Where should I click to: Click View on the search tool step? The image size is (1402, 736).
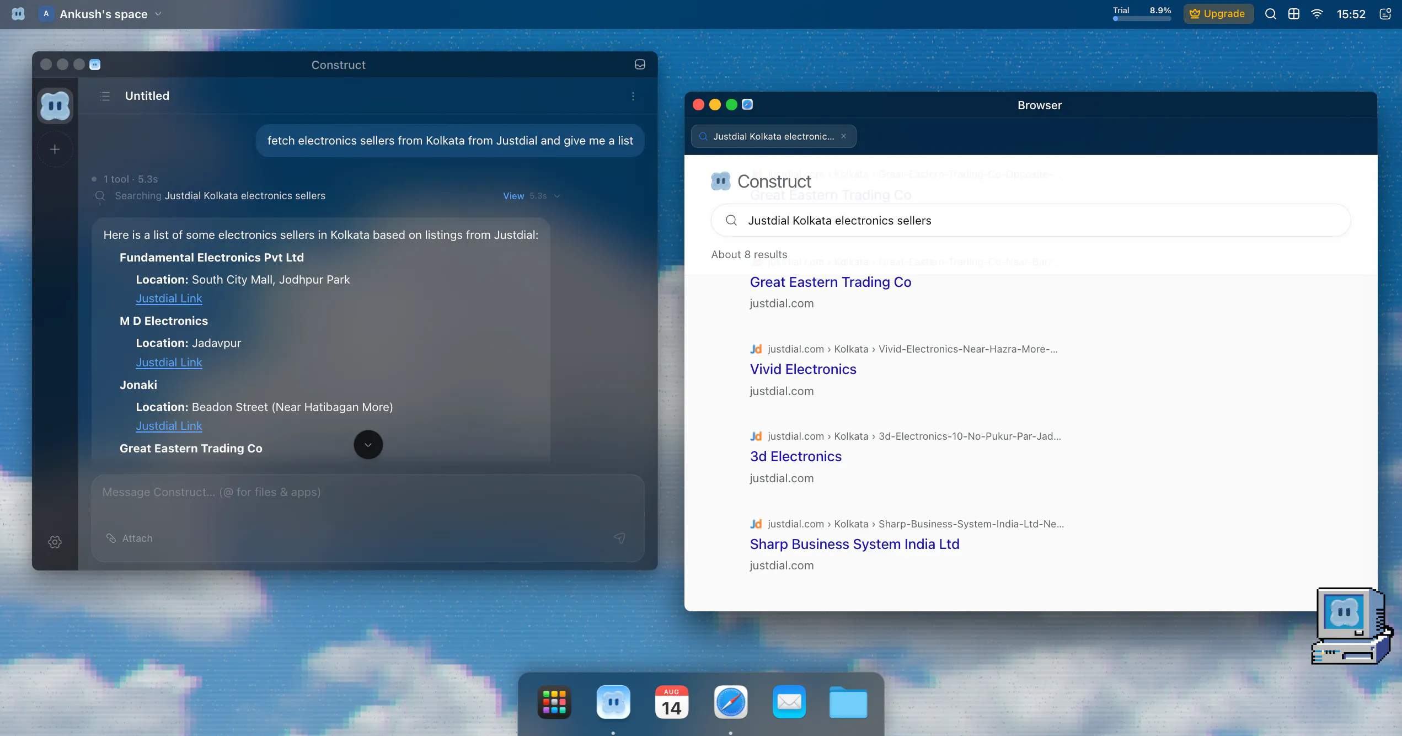tap(513, 196)
